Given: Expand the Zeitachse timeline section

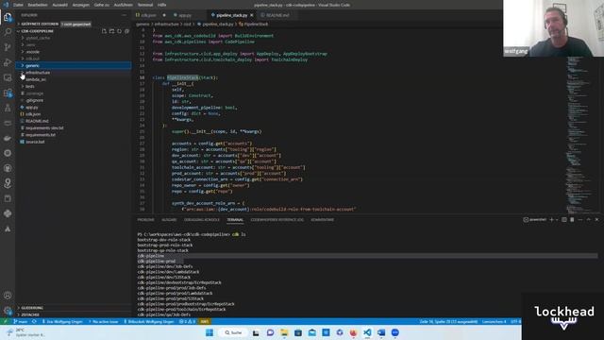Looking at the screenshot, I should pyautogui.click(x=74, y=314).
